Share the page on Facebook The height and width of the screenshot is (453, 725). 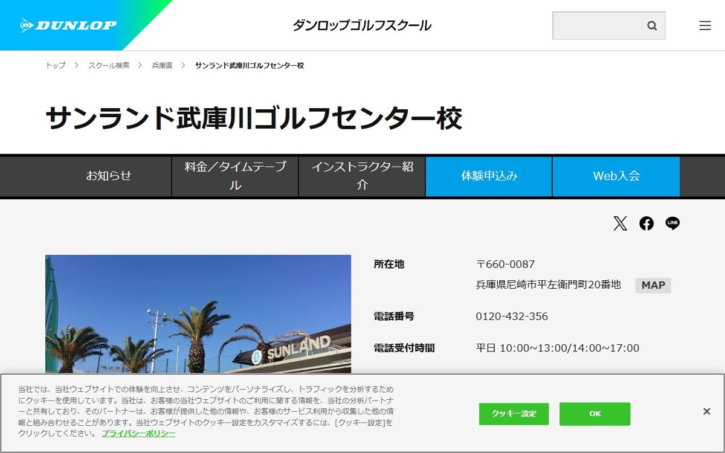coord(646,223)
